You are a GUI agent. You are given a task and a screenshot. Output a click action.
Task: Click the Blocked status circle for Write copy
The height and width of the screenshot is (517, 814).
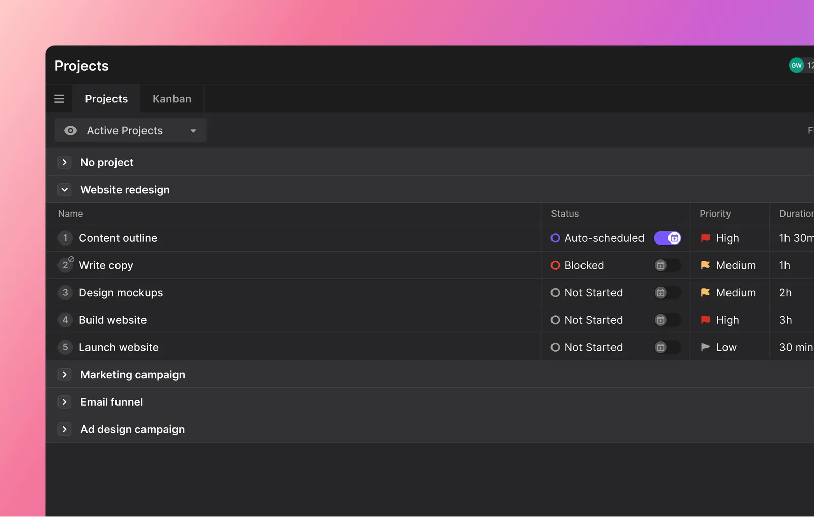[x=555, y=265]
